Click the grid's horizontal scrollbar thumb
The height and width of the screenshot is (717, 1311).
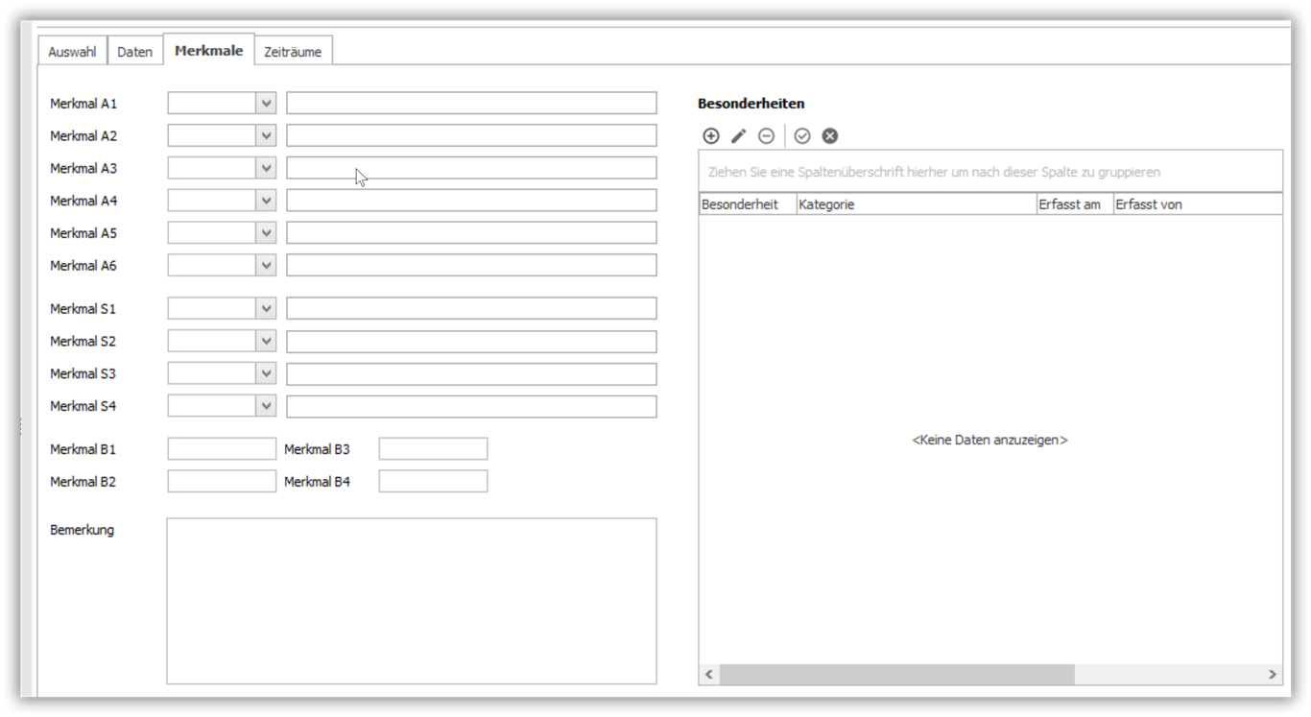click(x=897, y=675)
